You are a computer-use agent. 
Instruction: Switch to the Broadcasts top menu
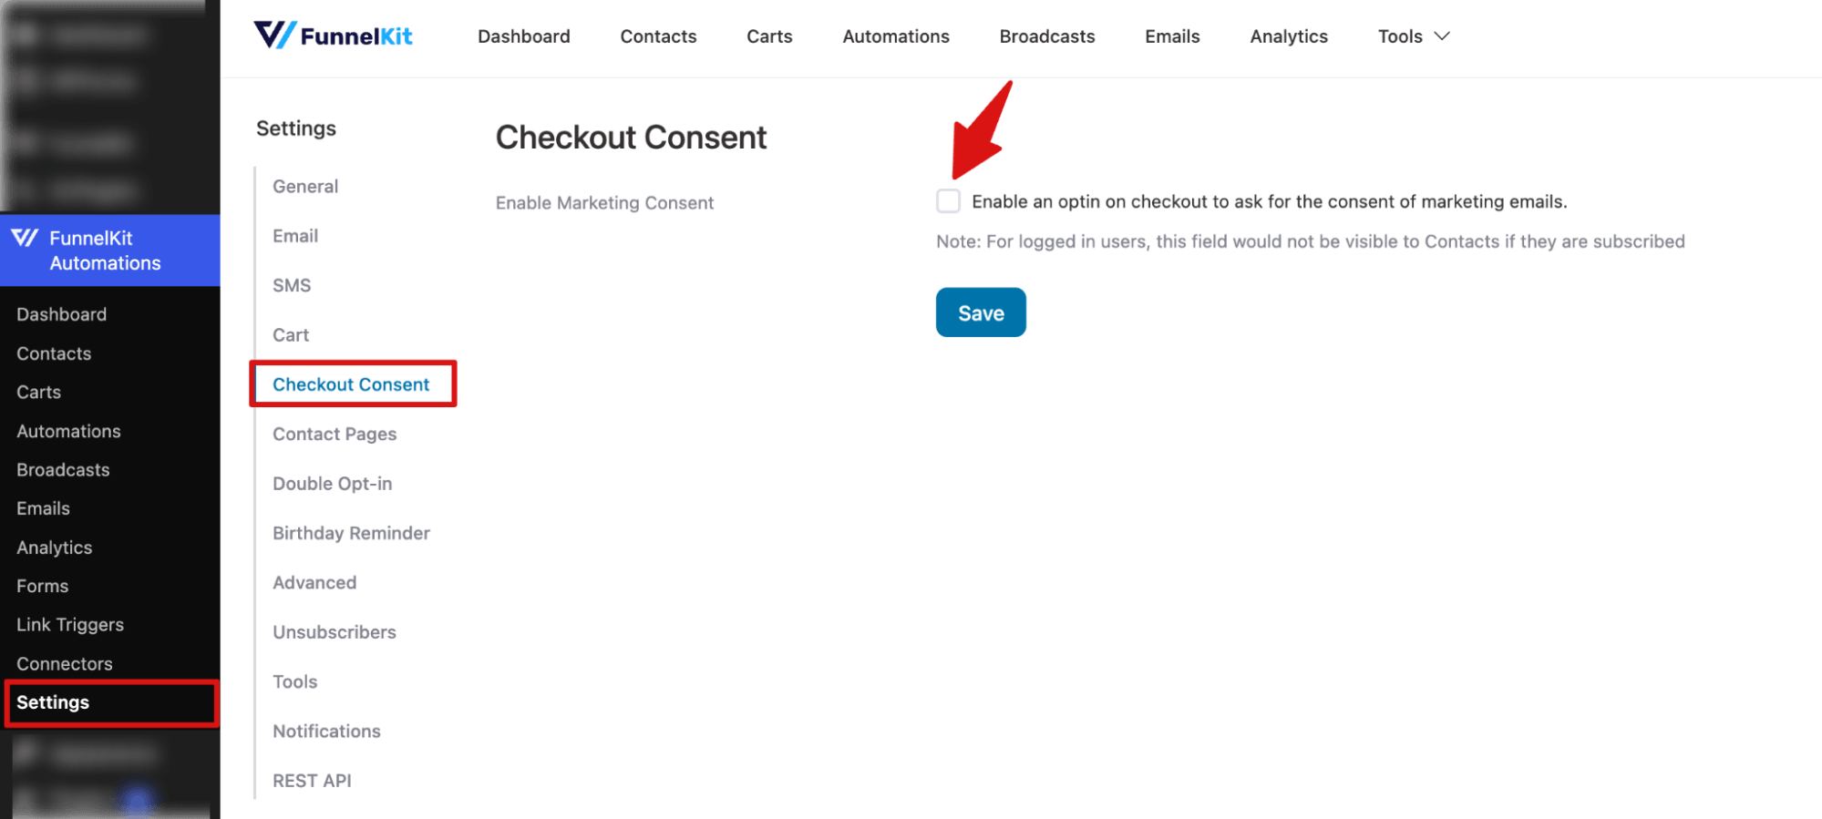1046,36
